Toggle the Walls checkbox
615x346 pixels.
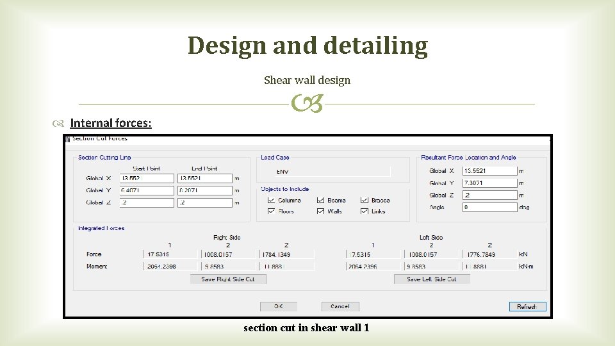click(320, 211)
